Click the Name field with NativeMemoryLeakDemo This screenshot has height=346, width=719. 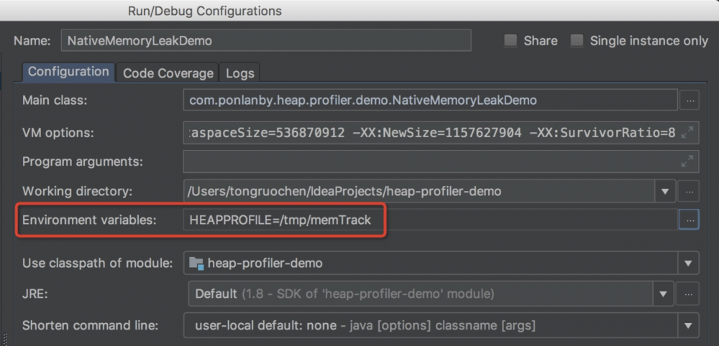coord(266,41)
